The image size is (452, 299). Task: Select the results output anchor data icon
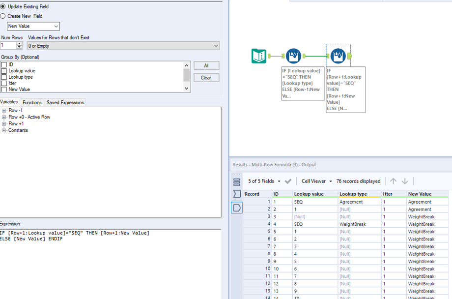click(x=237, y=208)
